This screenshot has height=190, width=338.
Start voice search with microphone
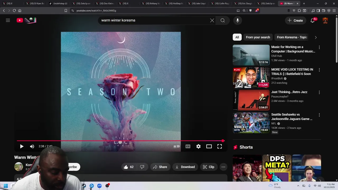238,20
